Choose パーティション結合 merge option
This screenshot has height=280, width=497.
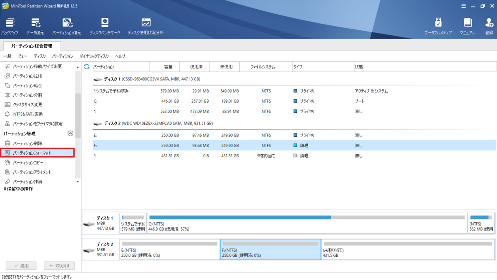(24, 85)
